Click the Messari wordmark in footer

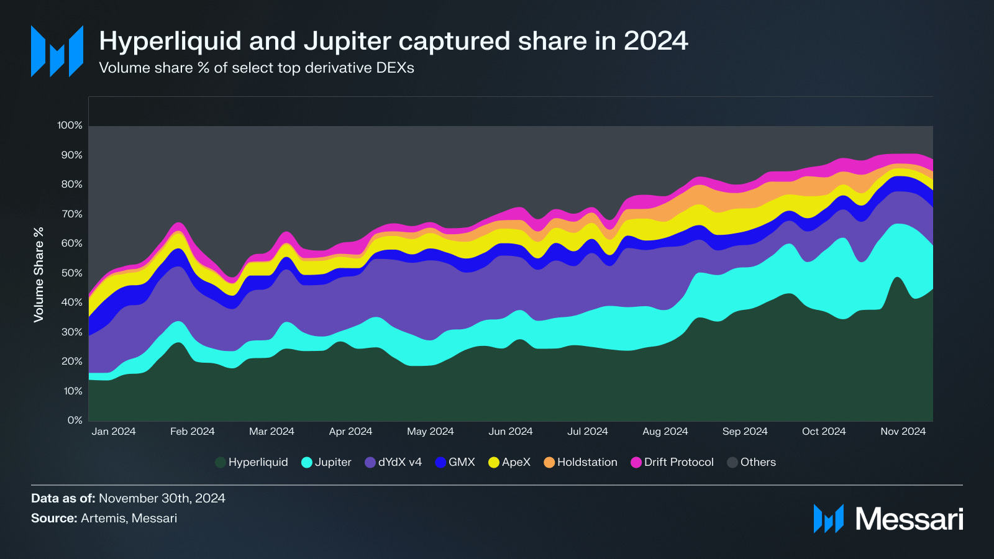point(910,519)
